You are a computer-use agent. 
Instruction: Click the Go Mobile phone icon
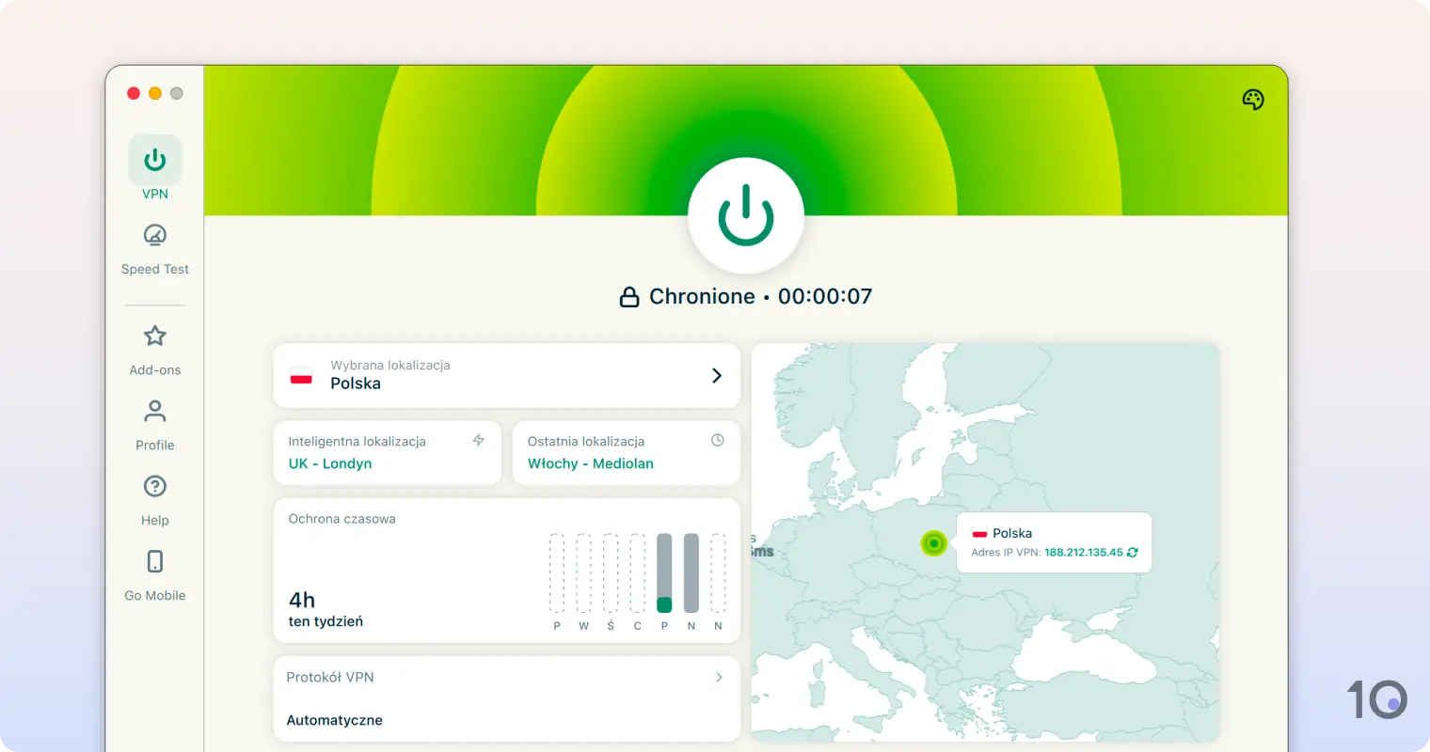point(154,561)
